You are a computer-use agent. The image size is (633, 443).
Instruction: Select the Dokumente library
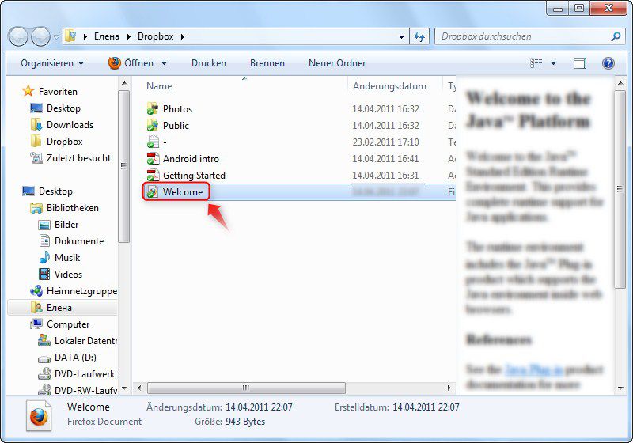click(71, 240)
